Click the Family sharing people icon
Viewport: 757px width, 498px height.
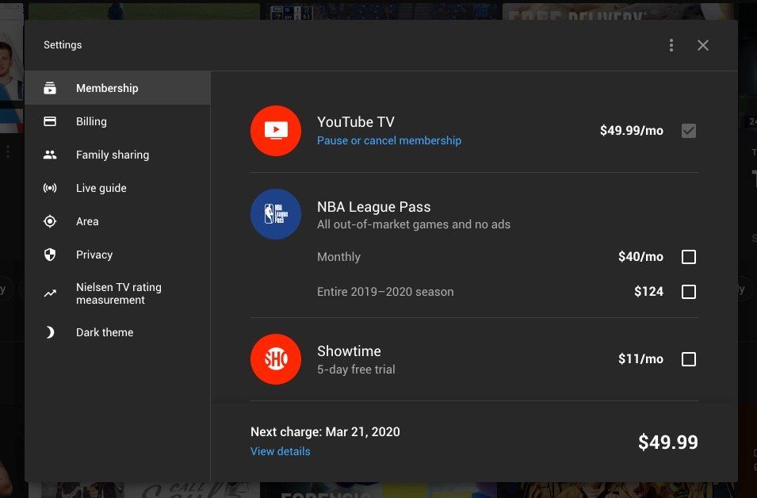tap(51, 155)
